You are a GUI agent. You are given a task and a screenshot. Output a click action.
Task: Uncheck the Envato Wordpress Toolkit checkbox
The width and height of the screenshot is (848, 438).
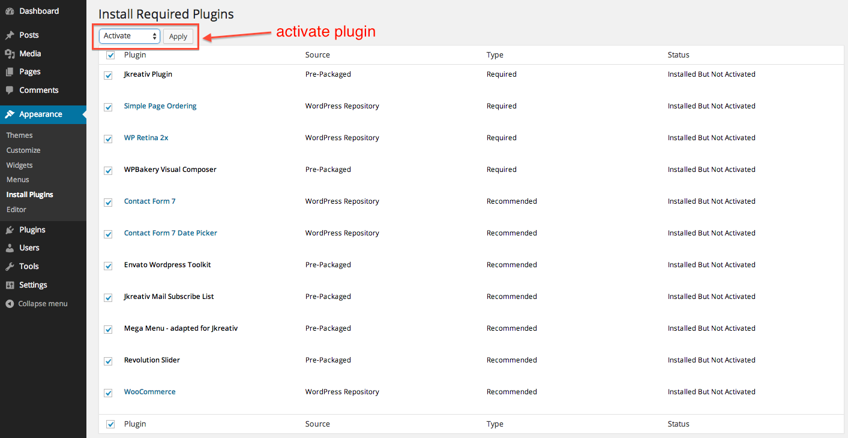tap(108, 266)
